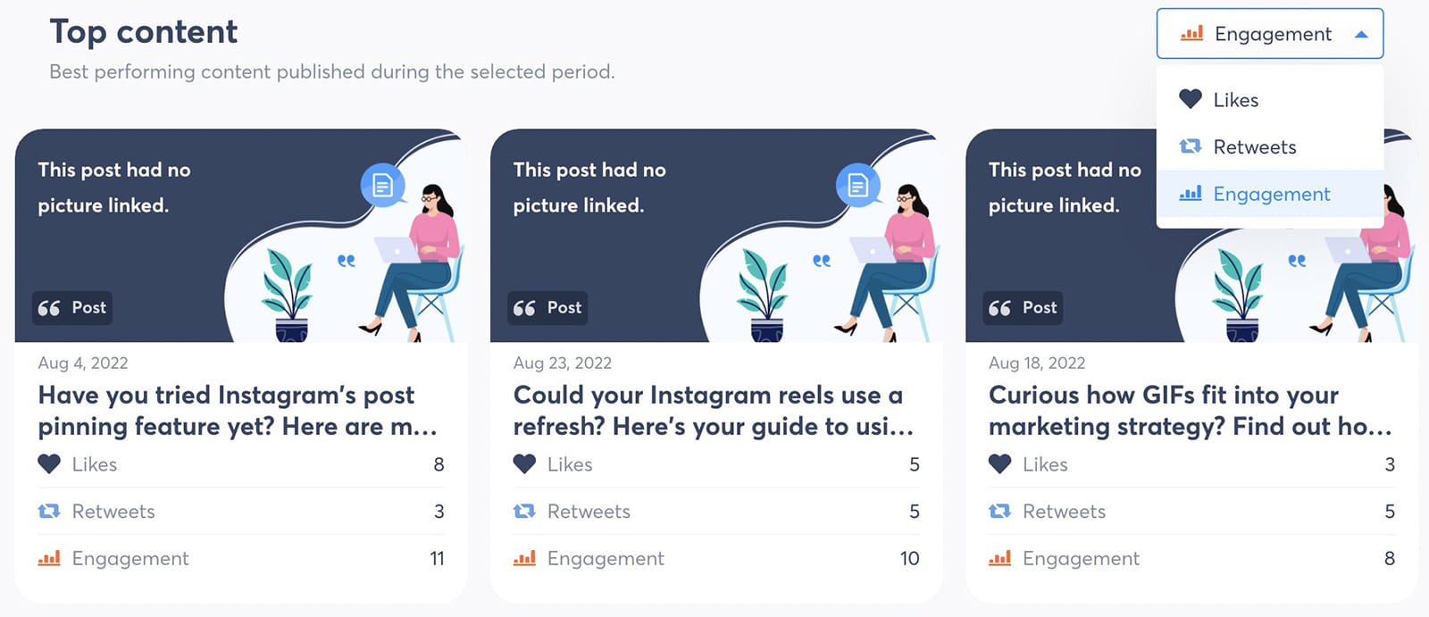Click the Post quote badge on first card
This screenshot has height=617, width=1429.
pos(72,307)
